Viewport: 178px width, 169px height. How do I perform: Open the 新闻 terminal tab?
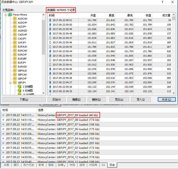[x=41, y=165]
